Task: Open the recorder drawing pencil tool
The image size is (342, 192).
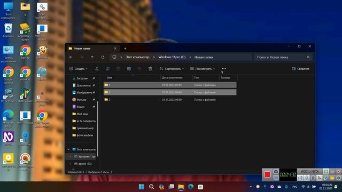Action: [x=326, y=178]
